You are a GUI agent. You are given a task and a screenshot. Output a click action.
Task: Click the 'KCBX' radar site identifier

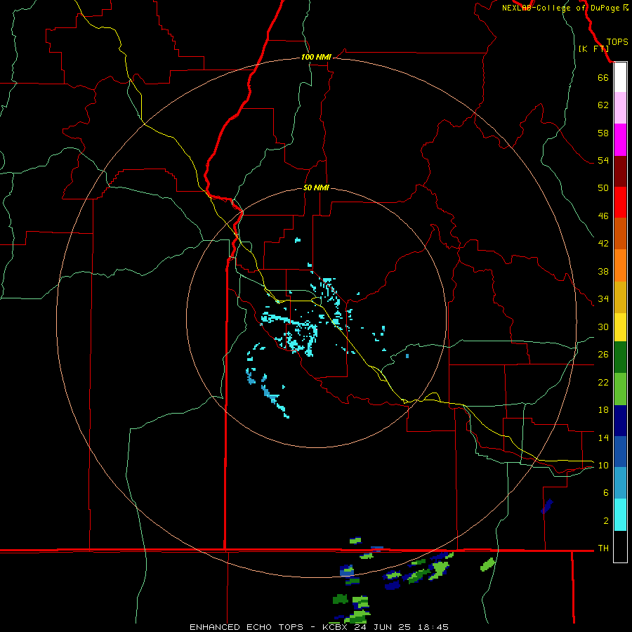point(334,627)
